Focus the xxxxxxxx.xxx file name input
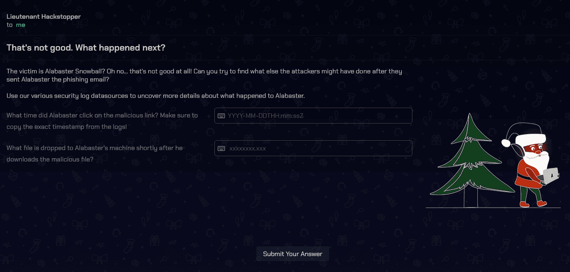The image size is (570, 272). (x=313, y=148)
